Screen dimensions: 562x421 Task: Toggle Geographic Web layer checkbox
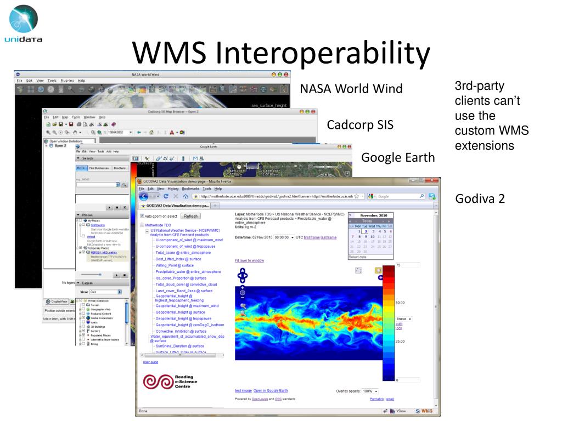pyautogui.click(x=83, y=309)
